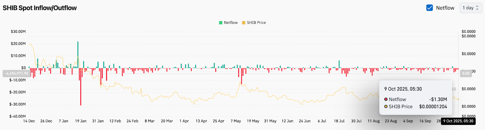Screen dimensions: 485x130
Task: Click the "14 Dec" x-axis date label
Action: [29, 121]
